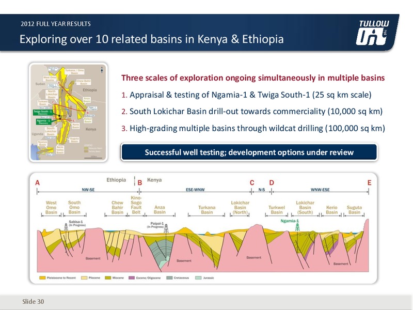
Task: Click the 'Paipai-1 (In Progress)' well label
Action: point(156,225)
